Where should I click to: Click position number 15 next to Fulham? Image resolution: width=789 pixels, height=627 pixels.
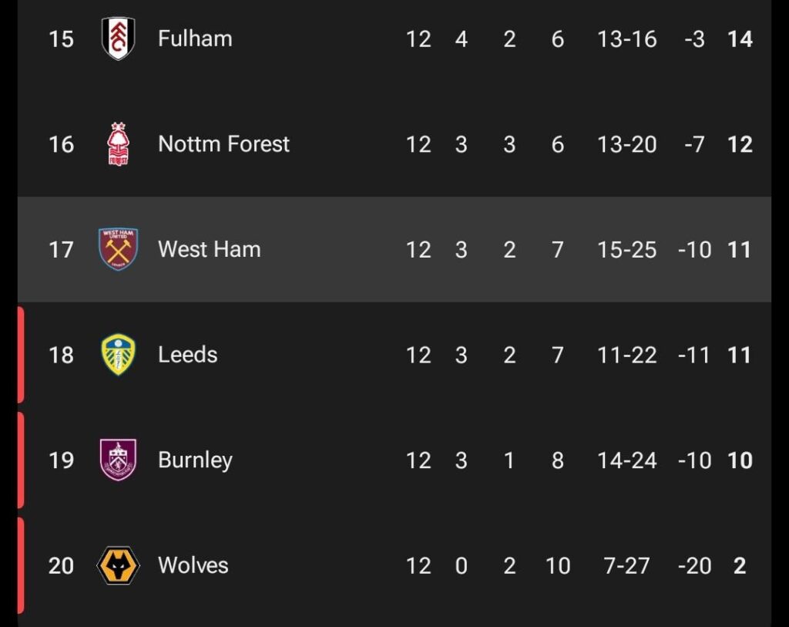[59, 39]
